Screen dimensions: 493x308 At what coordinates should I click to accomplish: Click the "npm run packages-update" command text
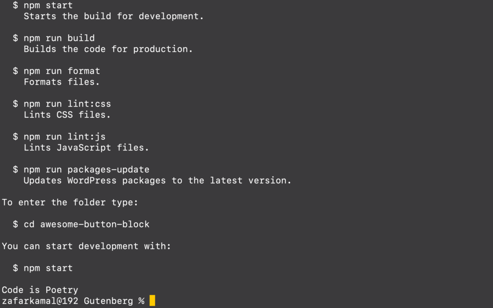pyautogui.click(x=87, y=169)
